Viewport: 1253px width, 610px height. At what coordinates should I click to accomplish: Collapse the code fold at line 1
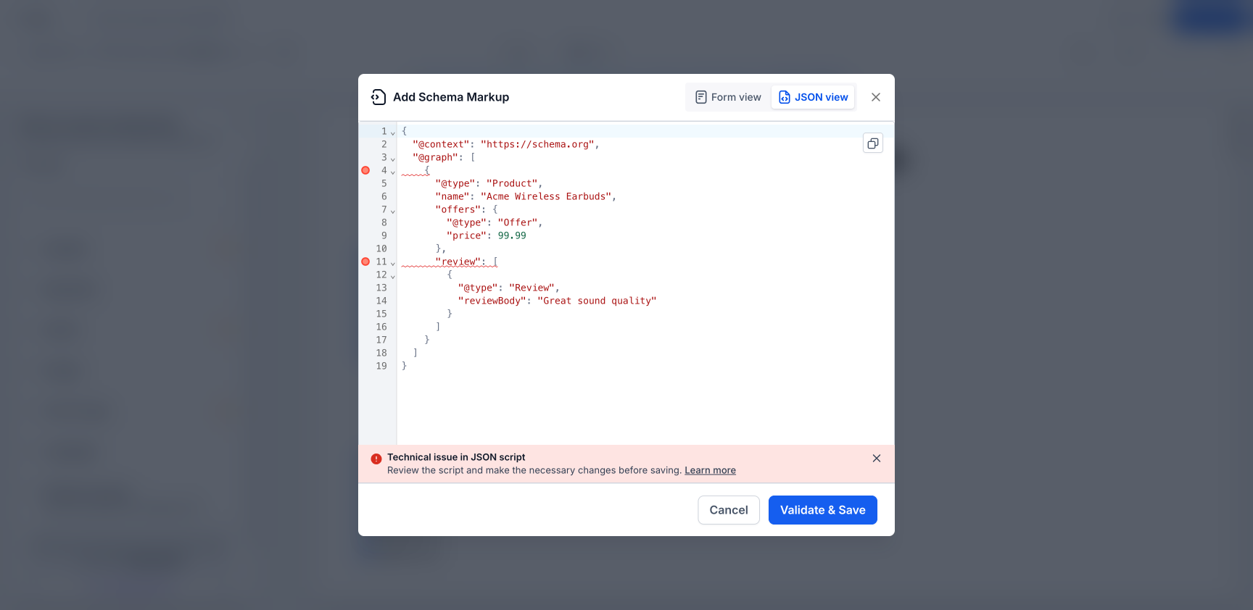(x=393, y=133)
